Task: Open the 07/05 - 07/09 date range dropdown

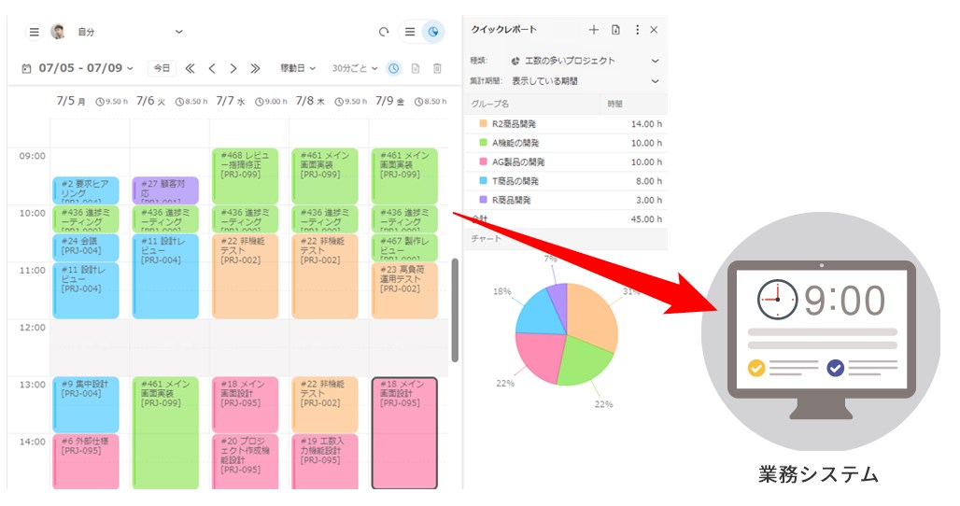Action: pyautogui.click(x=85, y=68)
